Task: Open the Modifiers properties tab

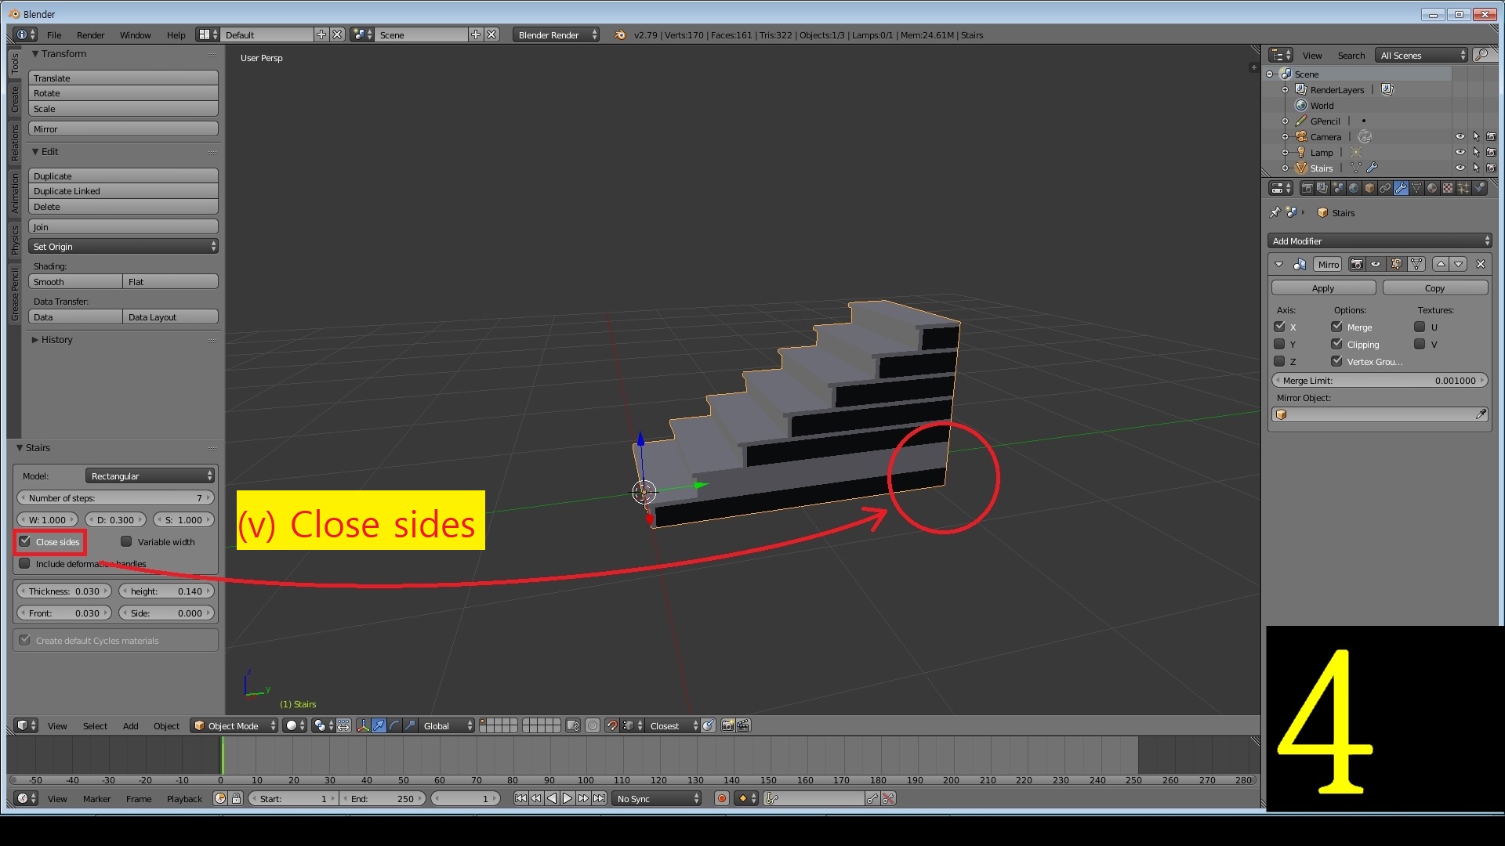Action: (1401, 188)
